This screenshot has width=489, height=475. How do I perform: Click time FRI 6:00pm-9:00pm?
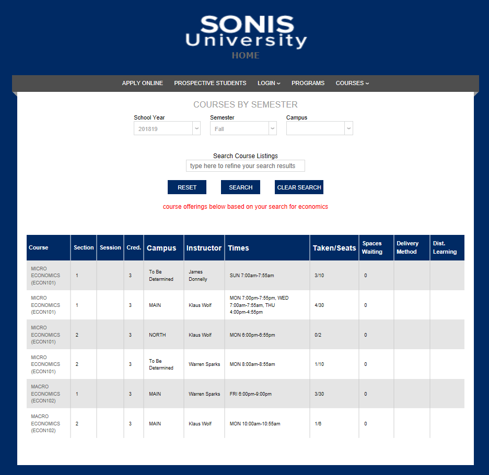pos(250,394)
